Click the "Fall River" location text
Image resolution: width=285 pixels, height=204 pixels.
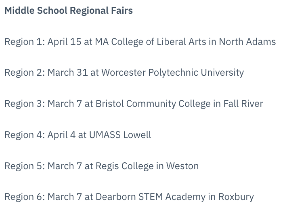click(243, 104)
